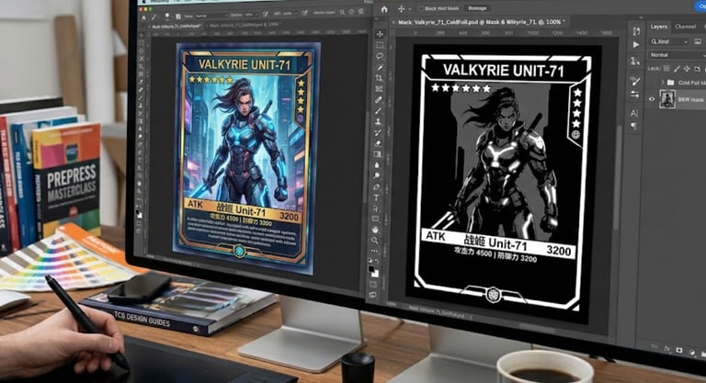Click the foreground color swatch in right toolbar

point(371,269)
